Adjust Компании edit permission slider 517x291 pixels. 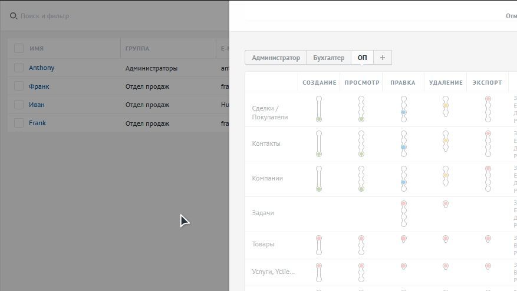pyautogui.click(x=403, y=179)
